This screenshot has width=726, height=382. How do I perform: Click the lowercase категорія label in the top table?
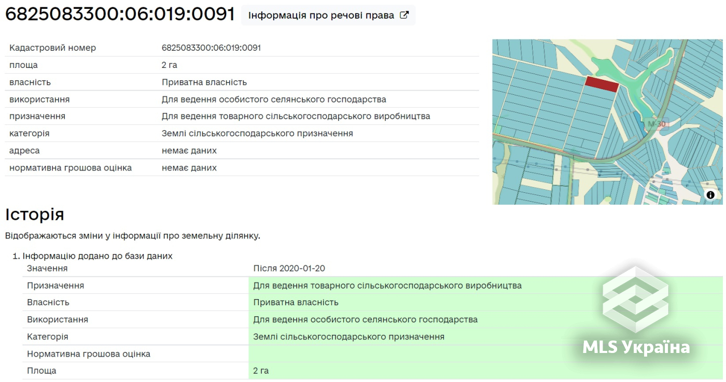(x=30, y=133)
